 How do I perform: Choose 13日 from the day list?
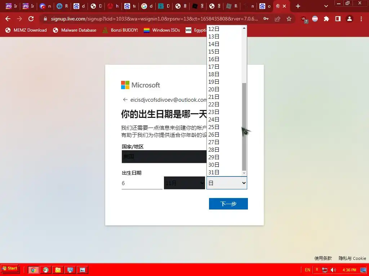pyautogui.click(x=224, y=36)
